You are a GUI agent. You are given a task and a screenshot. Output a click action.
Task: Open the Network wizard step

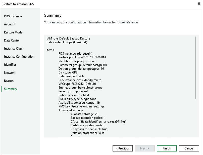(x=10, y=73)
